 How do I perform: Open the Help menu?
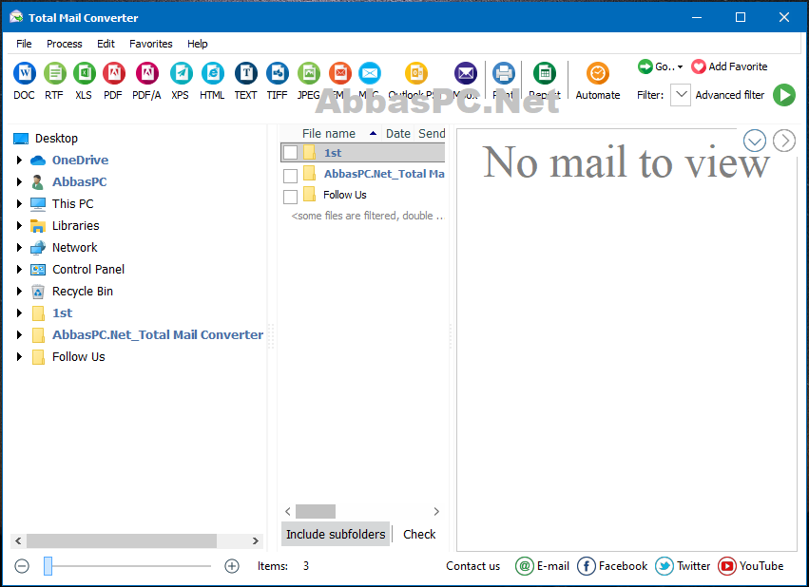(197, 44)
